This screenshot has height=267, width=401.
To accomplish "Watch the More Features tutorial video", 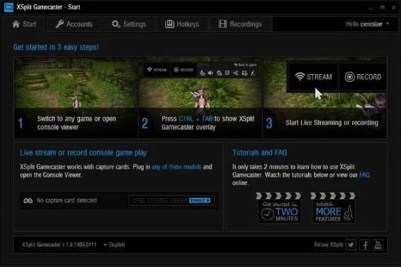I will tap(333, 208).
